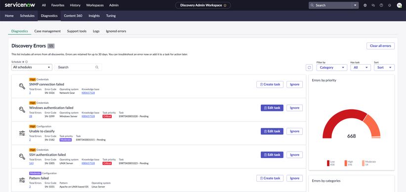406x192 pixels.
Task: Open the Has task All dropdown
Action: point(361,68)
